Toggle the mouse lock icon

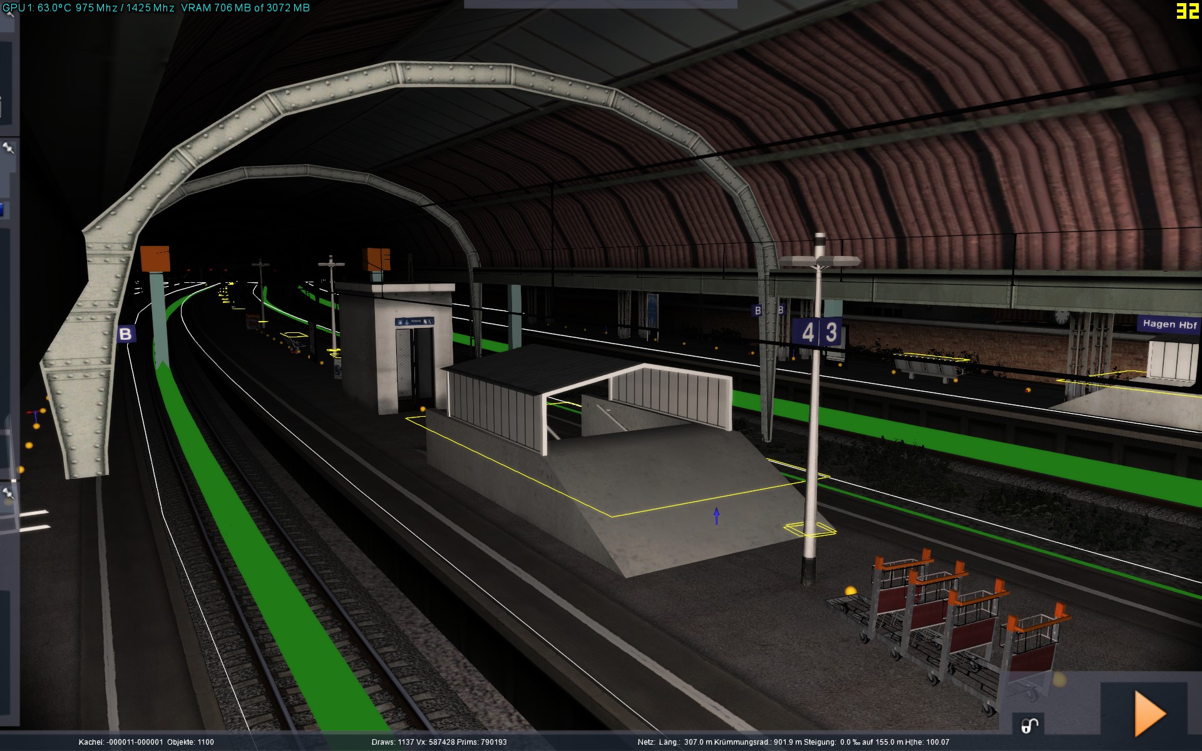(x=1029, y=725)
